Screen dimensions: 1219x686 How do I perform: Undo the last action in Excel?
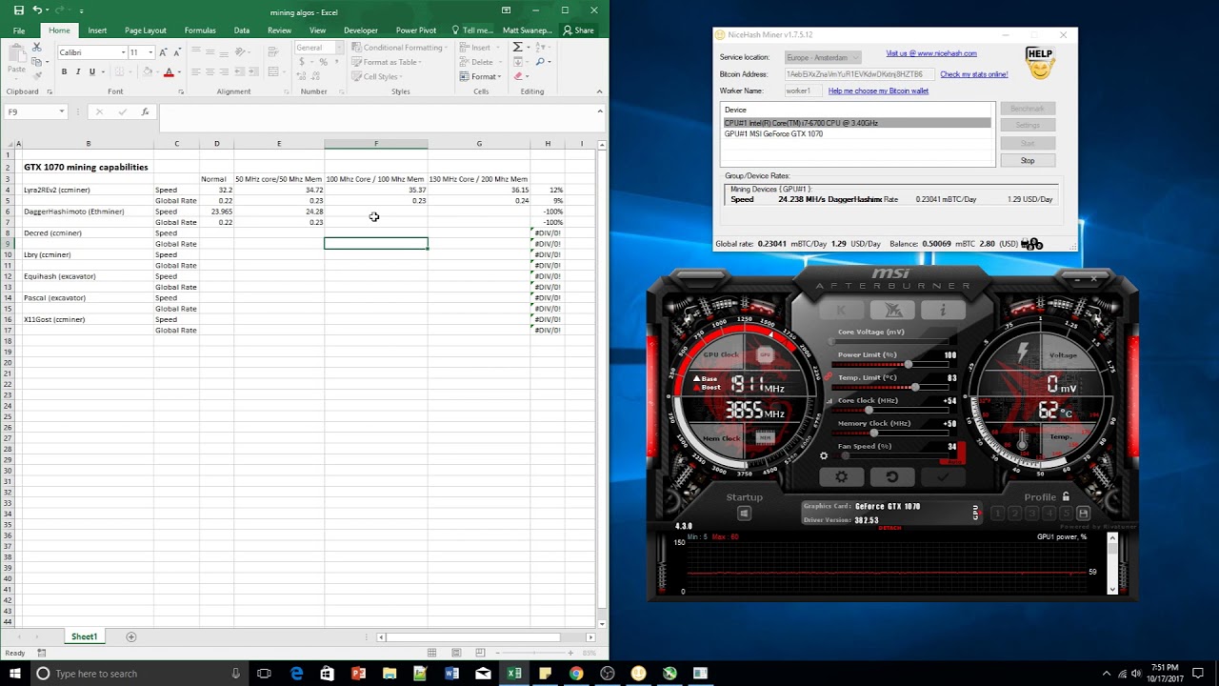point(37,10)
